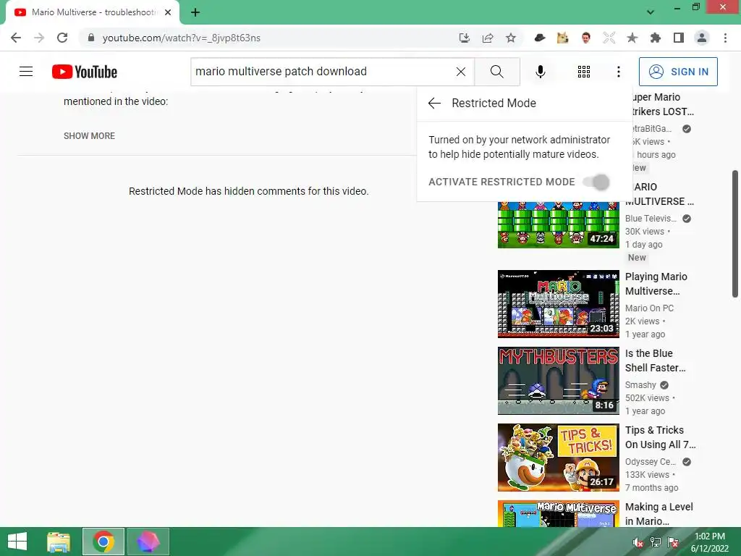
Task: Select the Mario Multiverse browser tab
Action: coord(93,12)
